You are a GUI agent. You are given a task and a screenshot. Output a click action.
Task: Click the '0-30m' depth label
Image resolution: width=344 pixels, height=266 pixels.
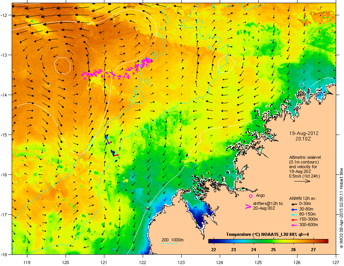(x=305, y=204)
